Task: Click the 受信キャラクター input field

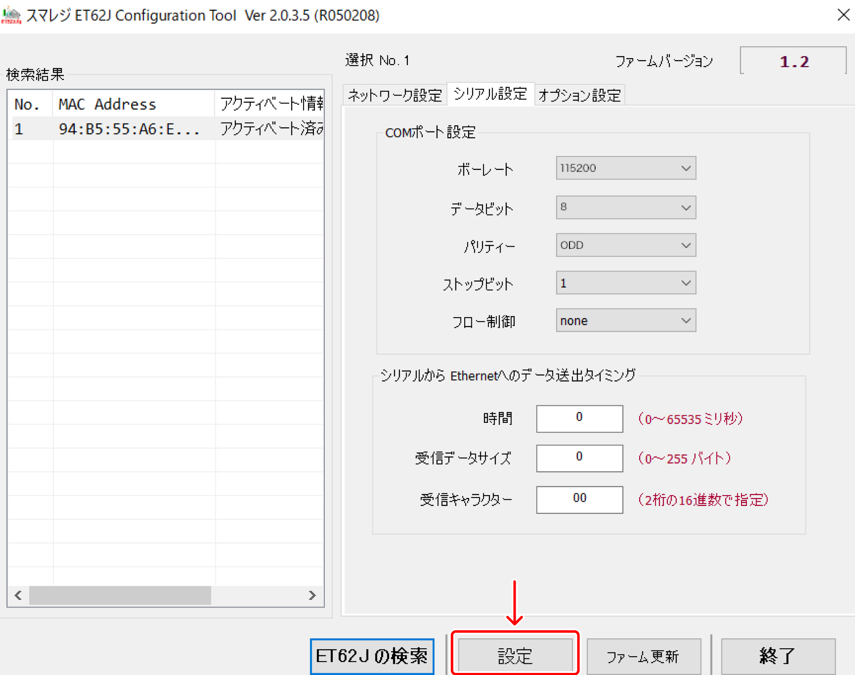Action: (x=579, y=499)
